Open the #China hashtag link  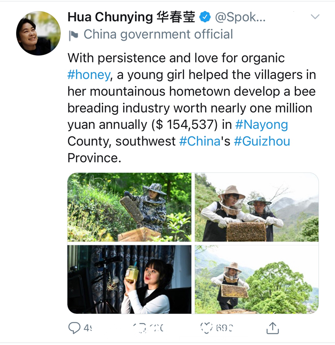click(200, 141)
